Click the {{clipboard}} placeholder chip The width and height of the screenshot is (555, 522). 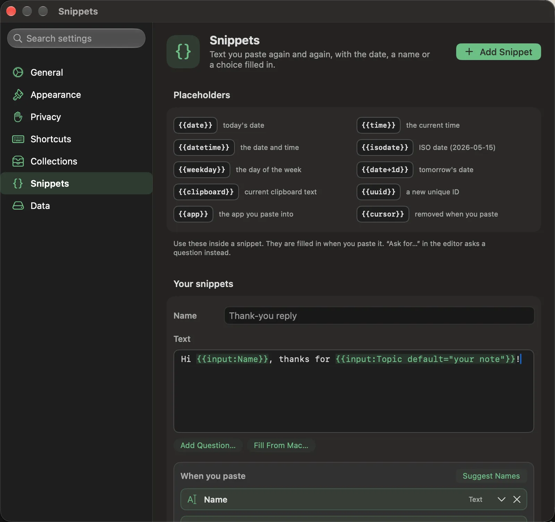(206, 192)
